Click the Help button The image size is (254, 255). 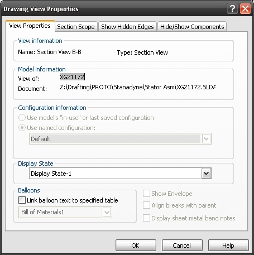[x=228, y=246]
